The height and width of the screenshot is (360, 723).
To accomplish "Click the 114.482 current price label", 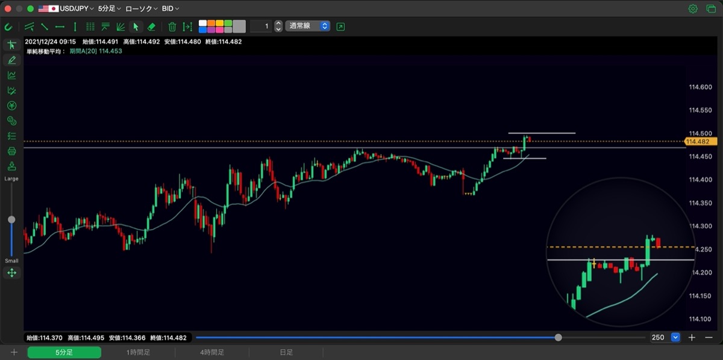I will point(702,142).
